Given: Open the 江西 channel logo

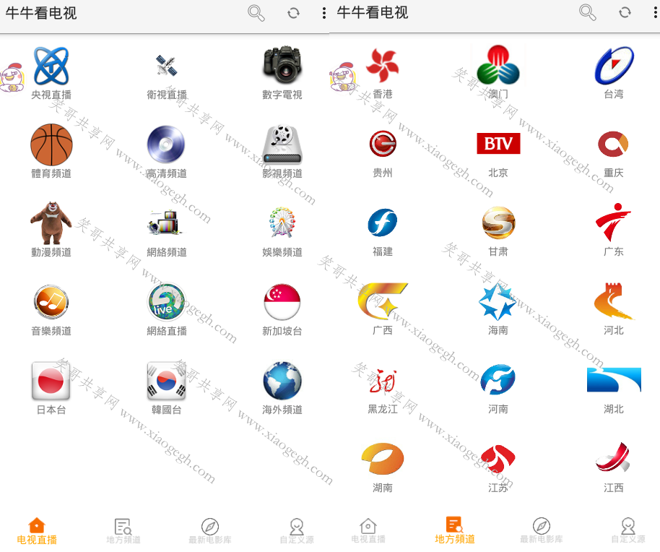Looking at the screenshot, I should click(x=613, y=458).
